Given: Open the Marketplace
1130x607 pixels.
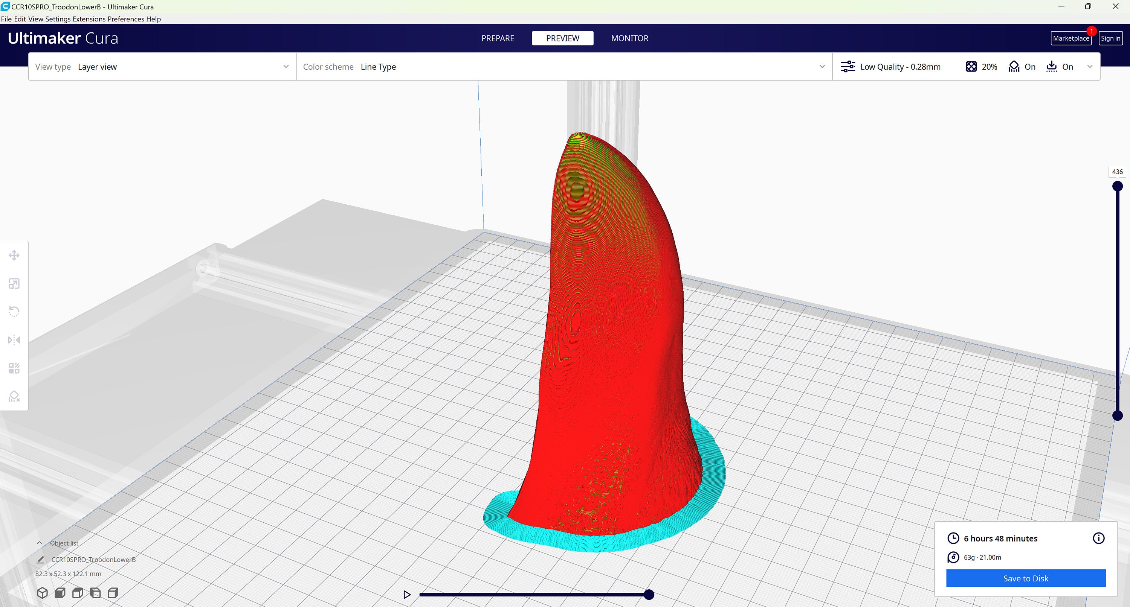Looking at the screenshot, I should pyautogui.click(x=1071, y=38).
